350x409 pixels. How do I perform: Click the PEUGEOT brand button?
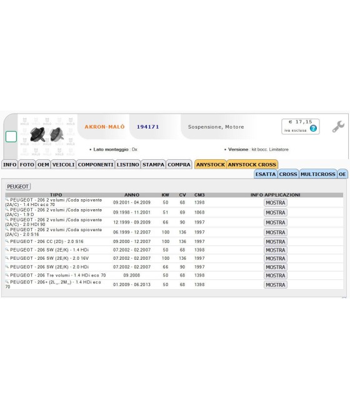[x=17, y=187]
